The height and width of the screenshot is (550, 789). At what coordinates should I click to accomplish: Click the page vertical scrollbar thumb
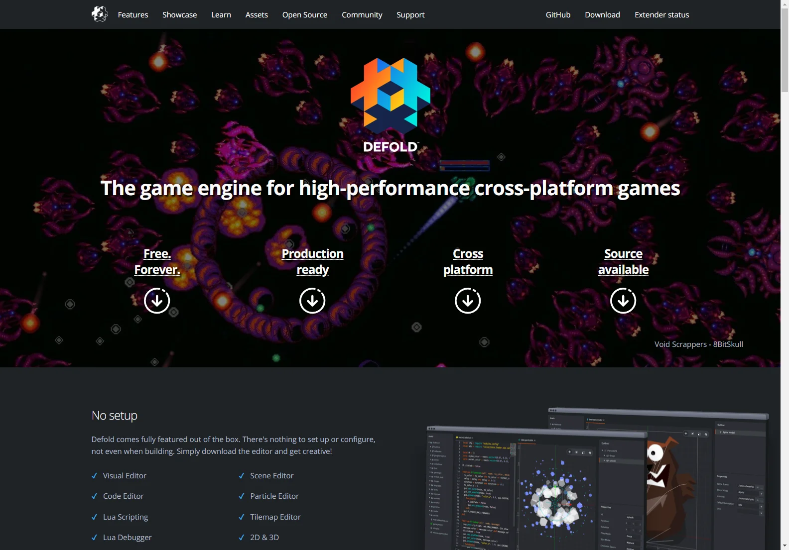pos(785,50)
